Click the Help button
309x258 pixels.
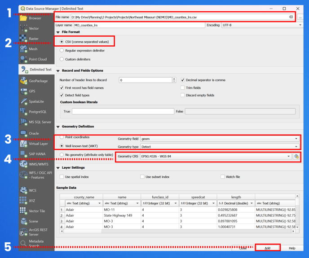292,248
